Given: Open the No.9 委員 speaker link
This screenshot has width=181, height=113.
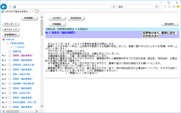Looking at the screenshot, I should pos(22,93).
